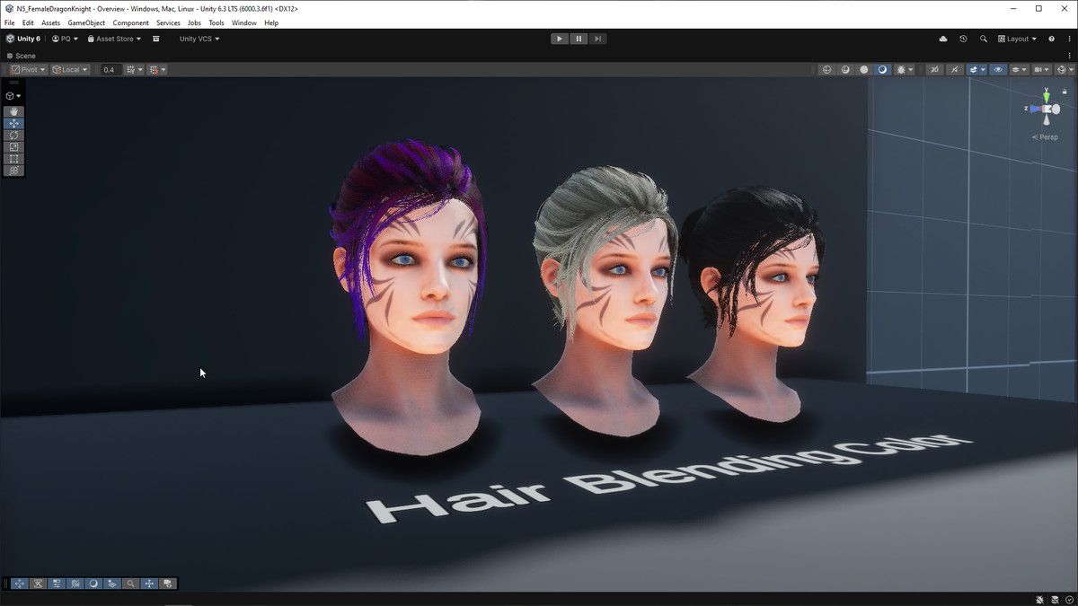Open Unity cloud services icon
Screen dimensions: 1078x606
(x=942, y=40)
